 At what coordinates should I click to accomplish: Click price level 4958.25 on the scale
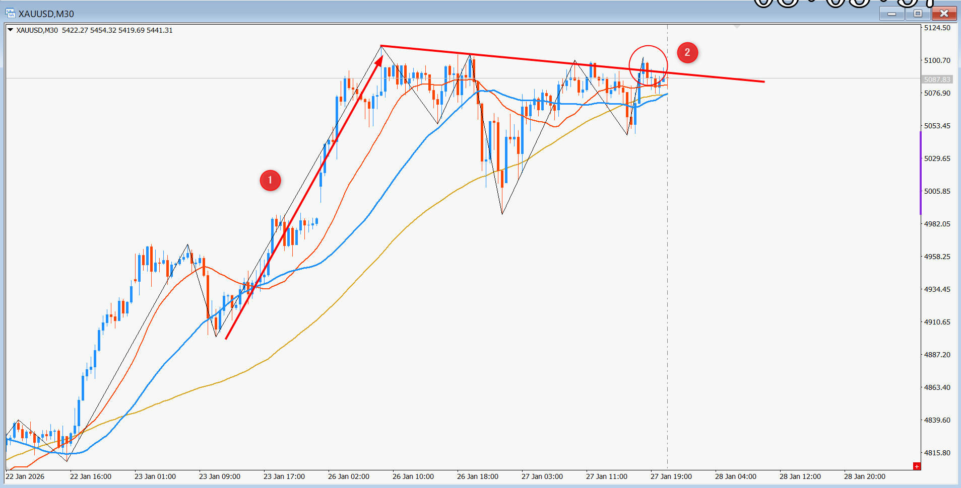(937, 257)
